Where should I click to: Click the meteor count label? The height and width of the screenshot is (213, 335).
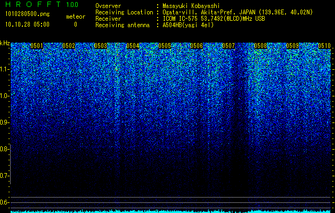76,17
